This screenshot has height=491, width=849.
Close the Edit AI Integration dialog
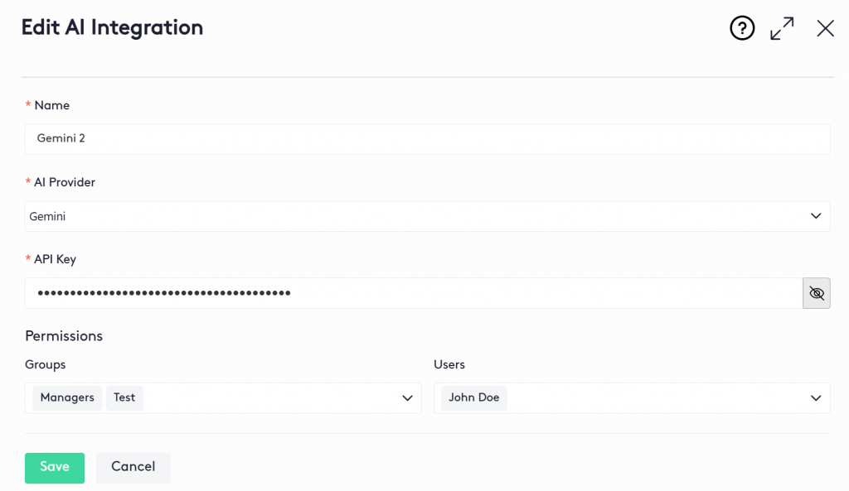pos(825,29)
